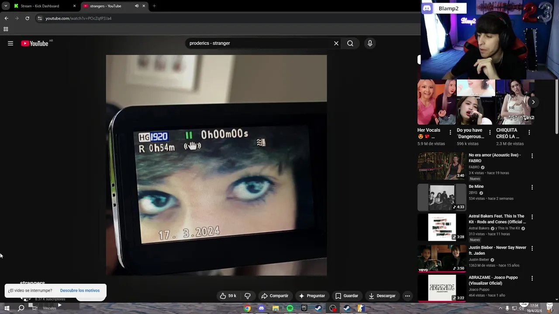Open the Chrome apps grid shortcut
Image resolution: width=559 pixels, height=314 pixels.
point(6,29)
